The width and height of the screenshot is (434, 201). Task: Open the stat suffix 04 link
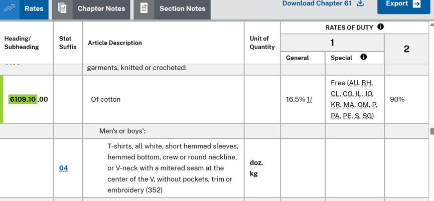[63, 168]
